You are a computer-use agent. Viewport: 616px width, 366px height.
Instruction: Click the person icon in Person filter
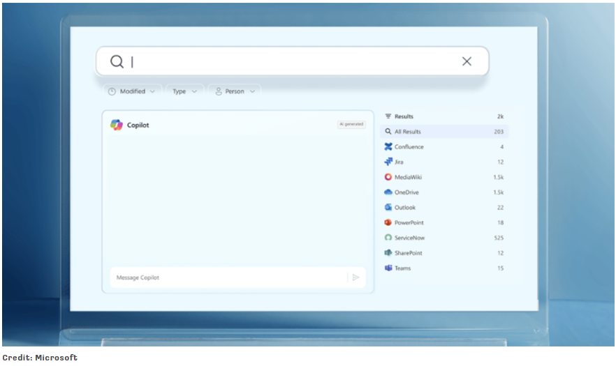click(219, 91)
